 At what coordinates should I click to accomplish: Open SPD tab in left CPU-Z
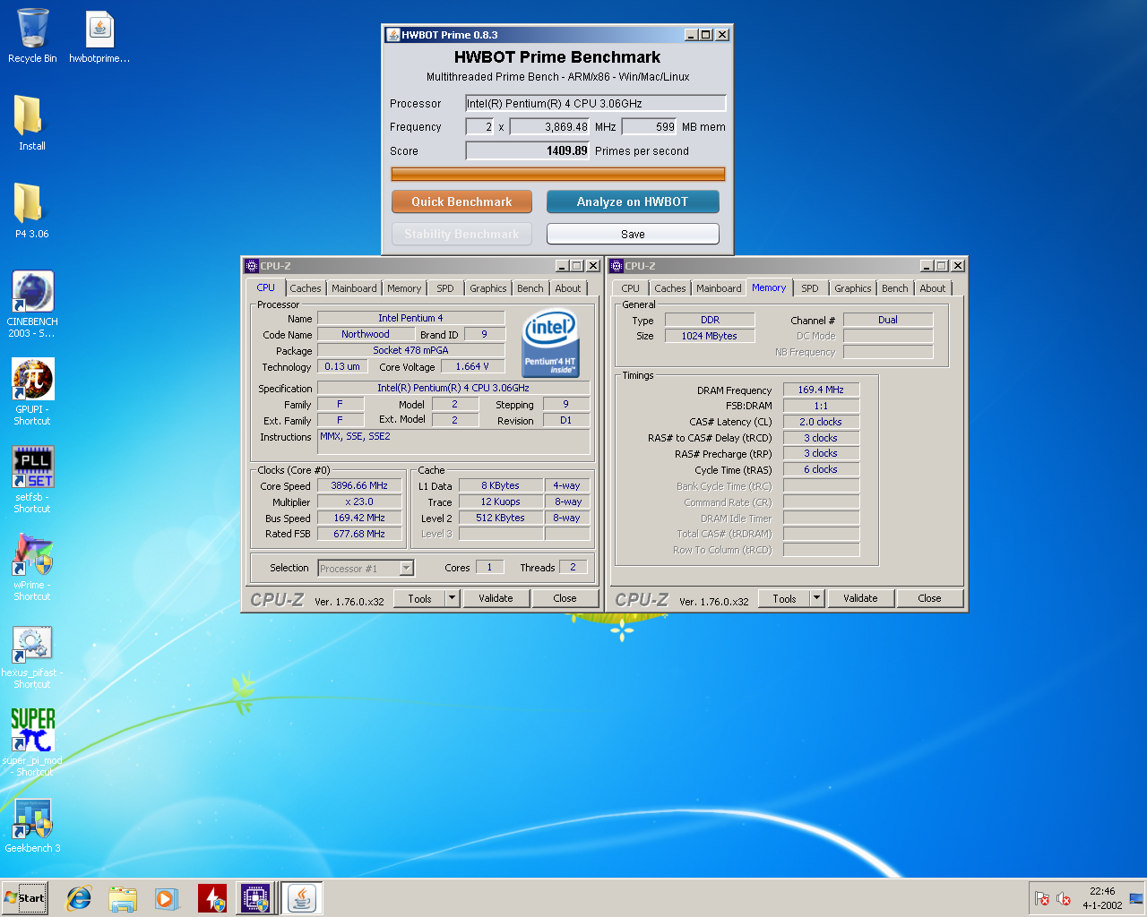coord(445,288)
